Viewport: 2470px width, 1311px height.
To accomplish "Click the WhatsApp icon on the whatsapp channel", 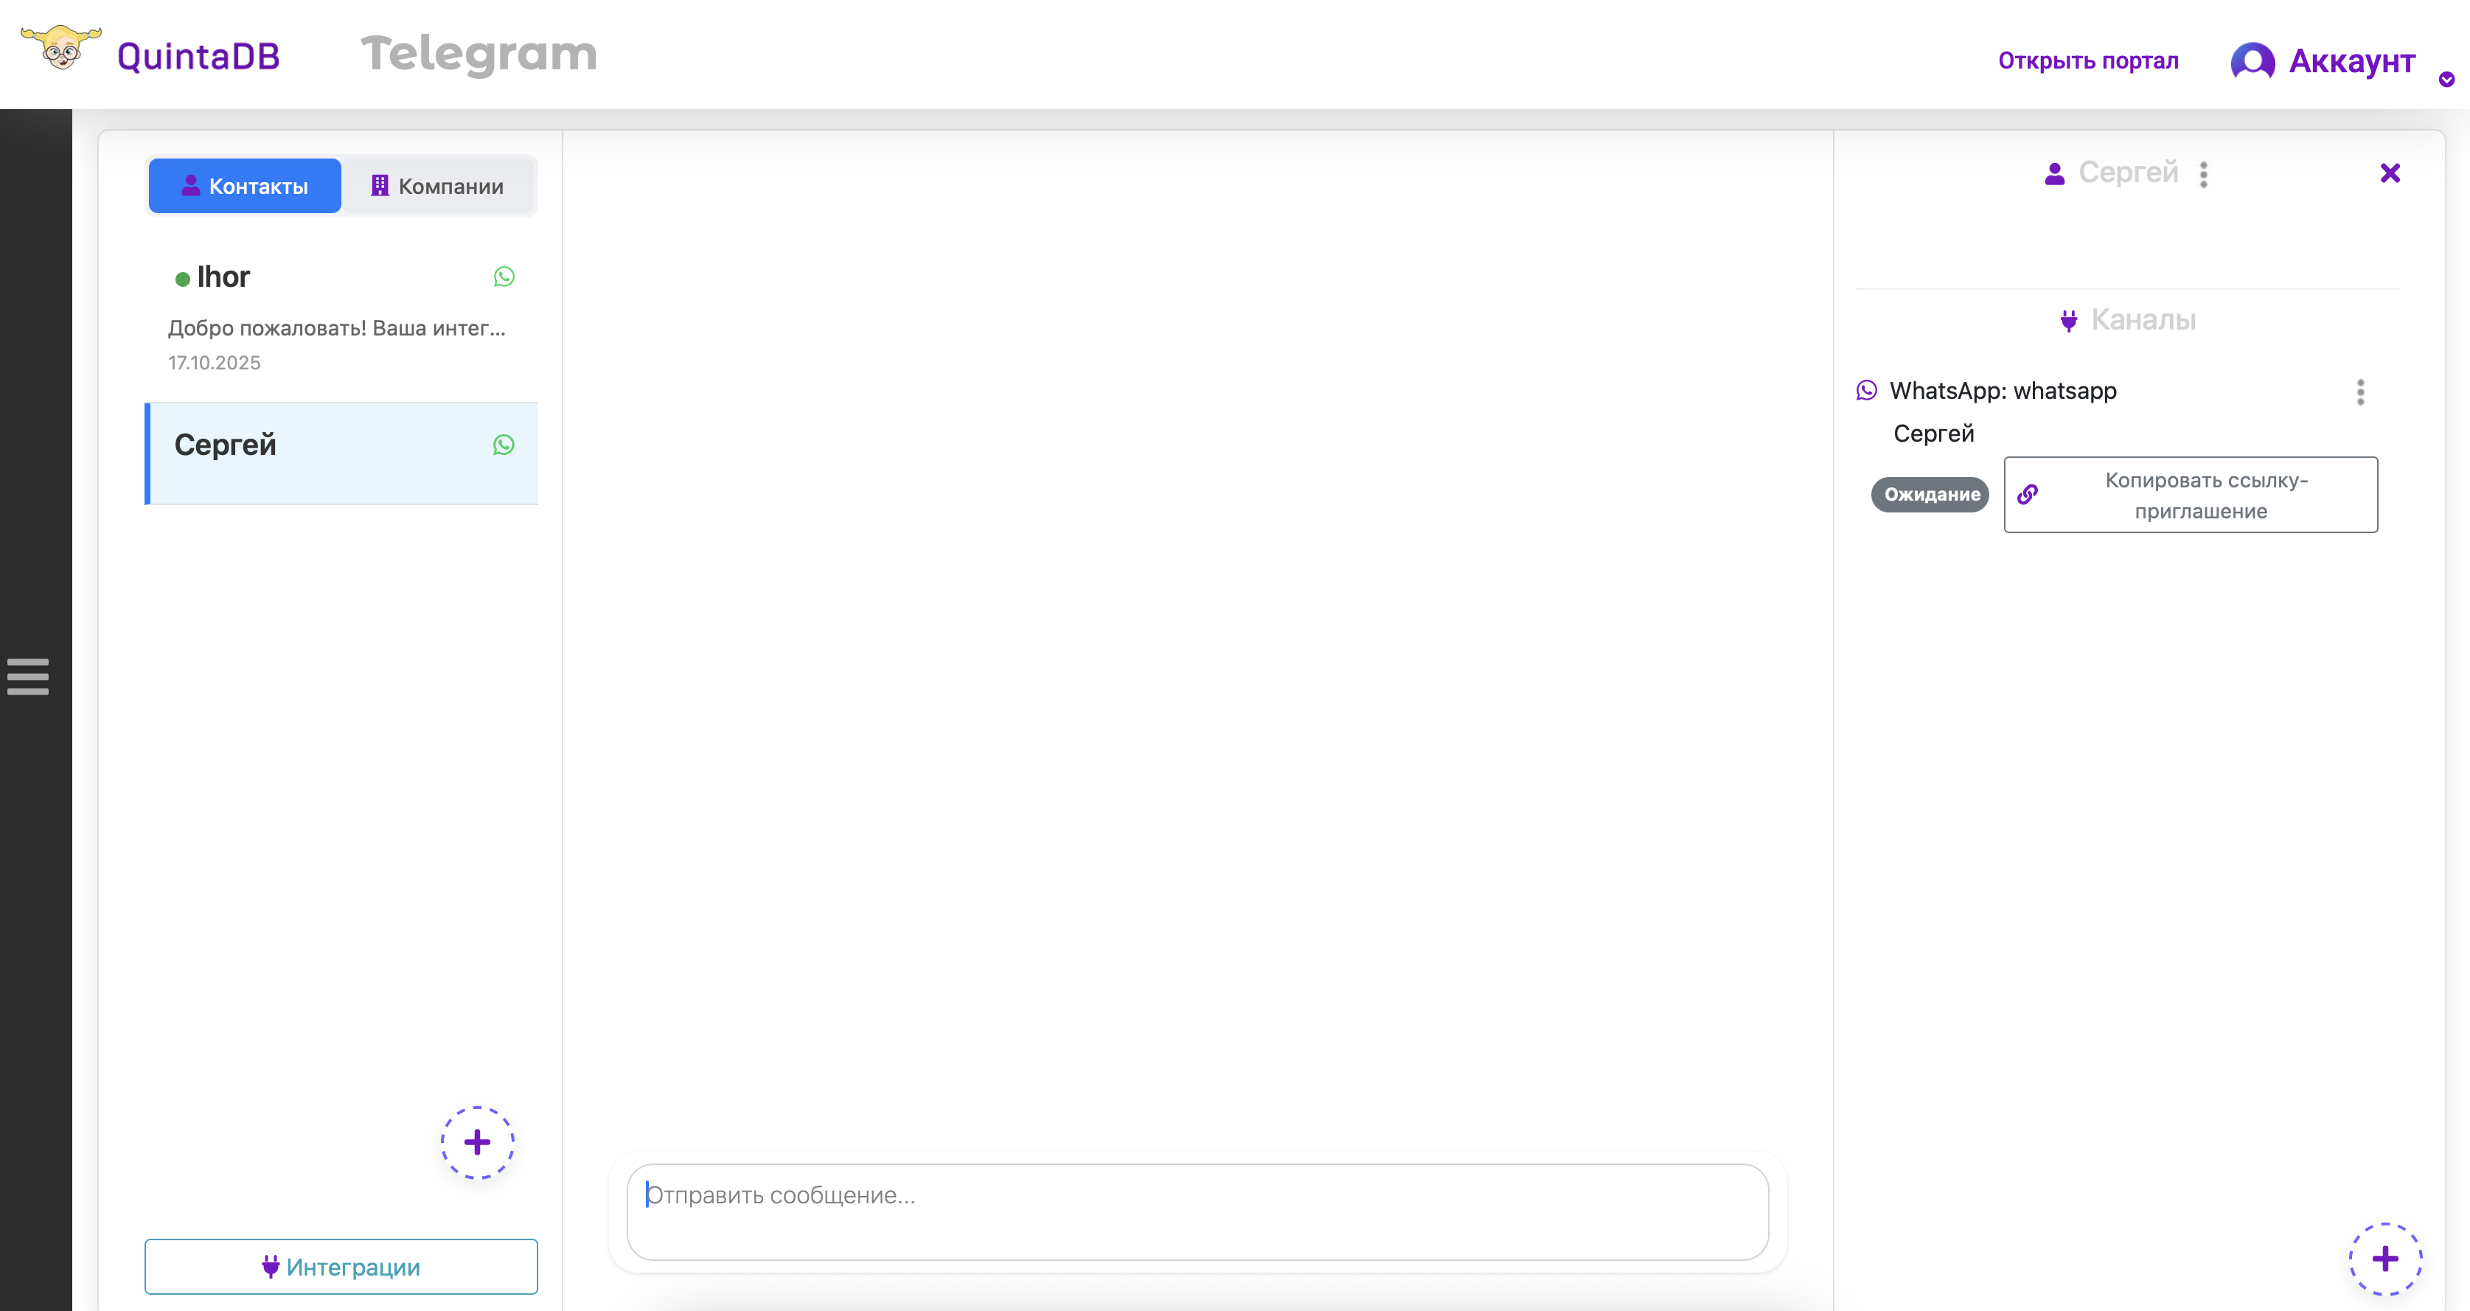I will (x=1867, y=390).
